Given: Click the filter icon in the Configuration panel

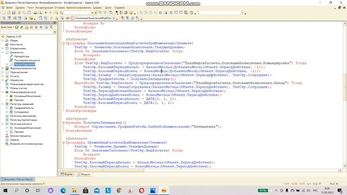Looking at the screenshot, I should pos(51,27).
